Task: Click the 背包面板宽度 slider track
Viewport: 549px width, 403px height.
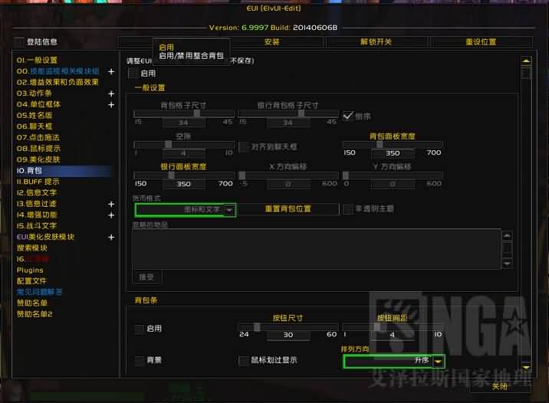Action: click(393, 145)
